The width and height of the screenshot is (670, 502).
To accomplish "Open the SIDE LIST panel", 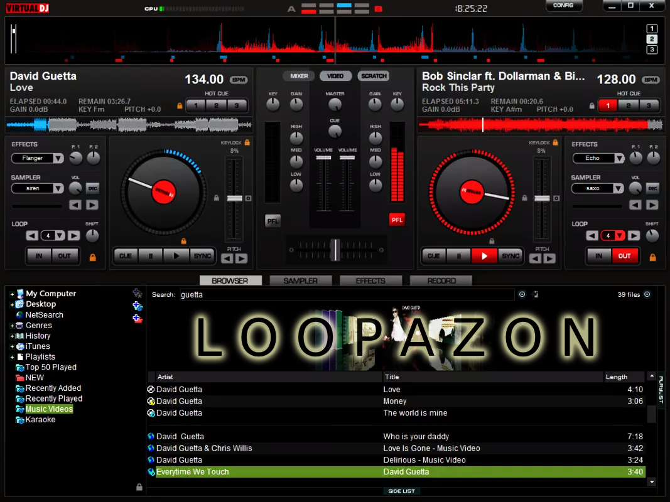I will [x=401, y=491].
